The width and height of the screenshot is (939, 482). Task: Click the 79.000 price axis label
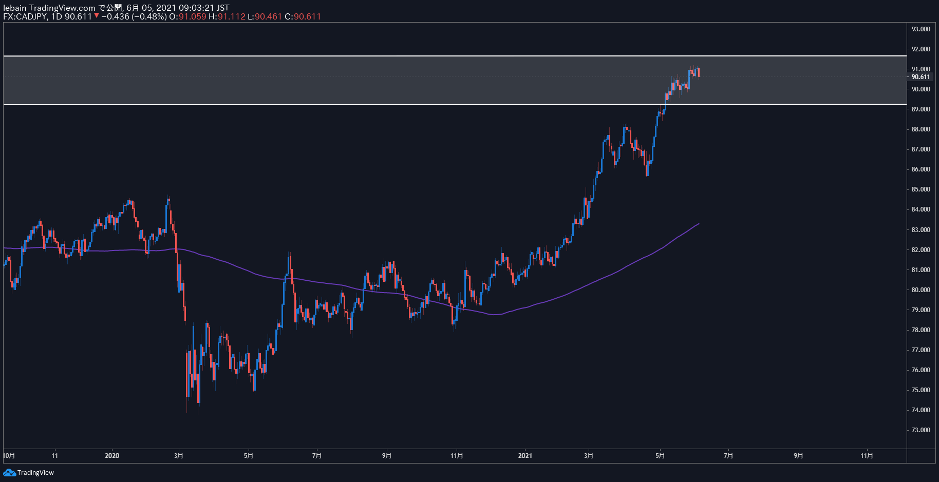[x=921, y=310]
